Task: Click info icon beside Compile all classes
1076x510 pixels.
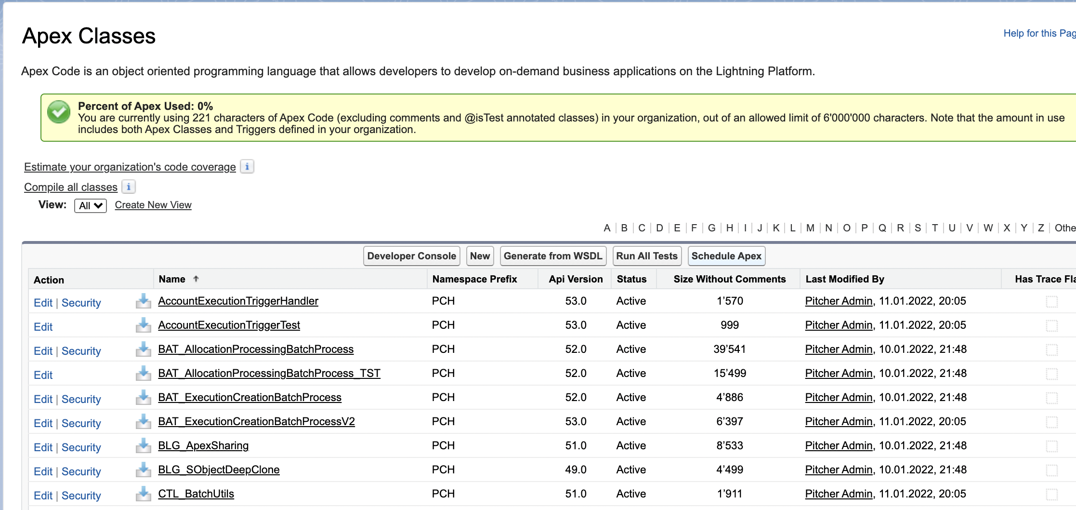Action: click(x=129, y=187)
